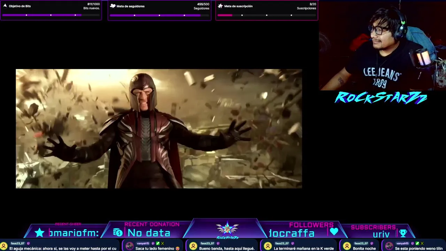Click the 'Seguidores' caption under 455/500
Image resolution: width=446 pixels, height=251 pixels.
tap(201, 8)
